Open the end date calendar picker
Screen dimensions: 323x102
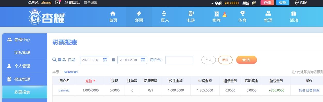click(x=143, y=60)
